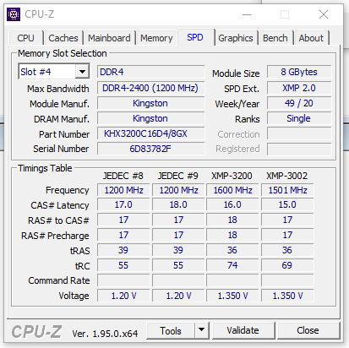Click the Week/Year 49 / 20 value
349x348 pixels.
[x=299, y=103]
